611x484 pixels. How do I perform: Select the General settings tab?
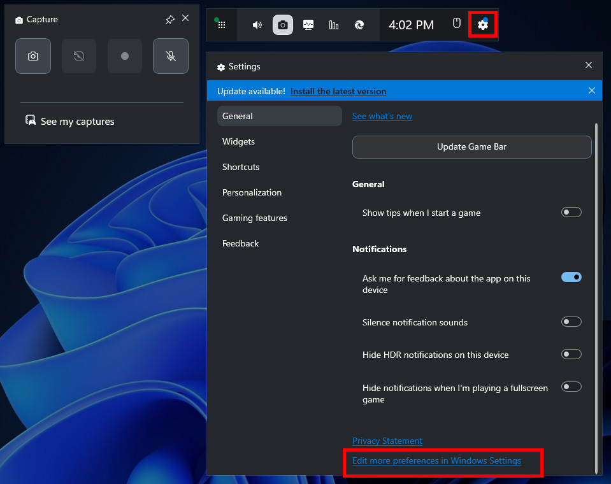[280, 116]
